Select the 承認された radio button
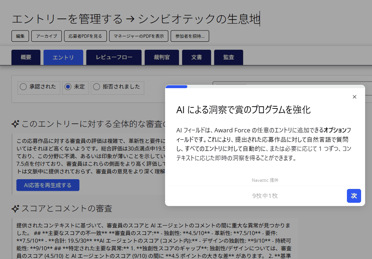 (23, 87)
